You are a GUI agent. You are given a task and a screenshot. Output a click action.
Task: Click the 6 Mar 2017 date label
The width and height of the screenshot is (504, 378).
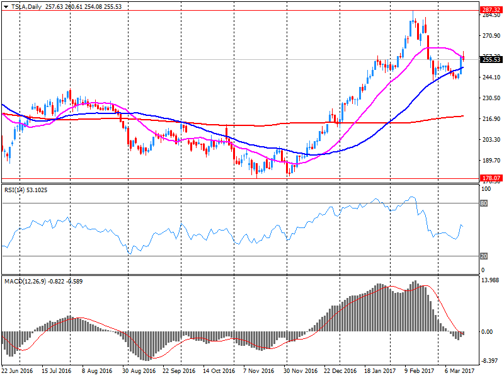458,371
